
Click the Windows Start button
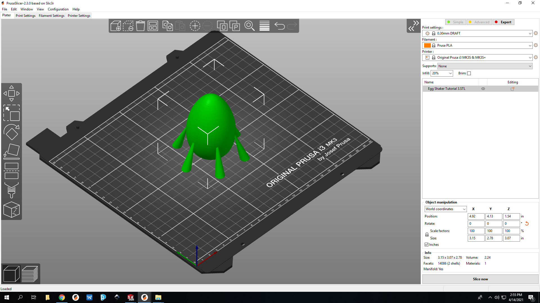tap(7, 297)
